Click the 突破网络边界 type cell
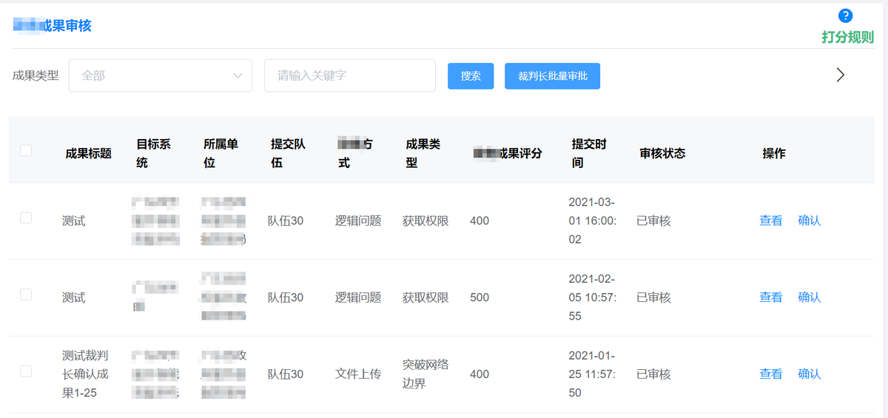Viewport: 888px width, 418px height. (x=425, y=374)
